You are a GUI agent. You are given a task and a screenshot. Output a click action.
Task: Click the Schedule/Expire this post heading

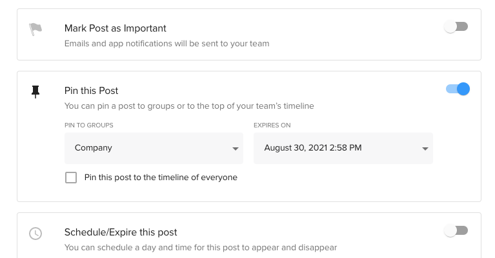tap(121, 232)
